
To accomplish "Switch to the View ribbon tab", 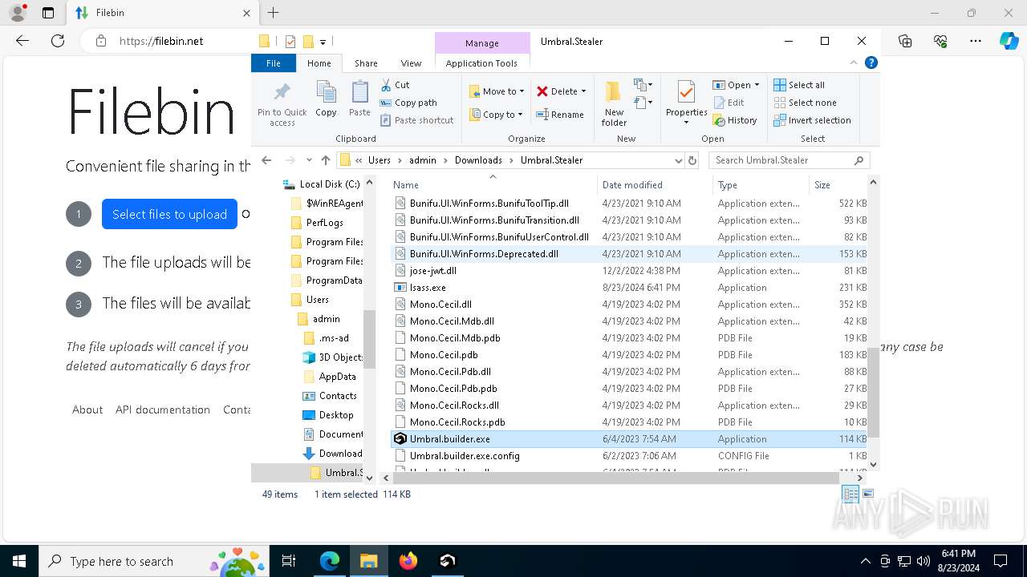I will pyautogui.click(x=411, y=63).
